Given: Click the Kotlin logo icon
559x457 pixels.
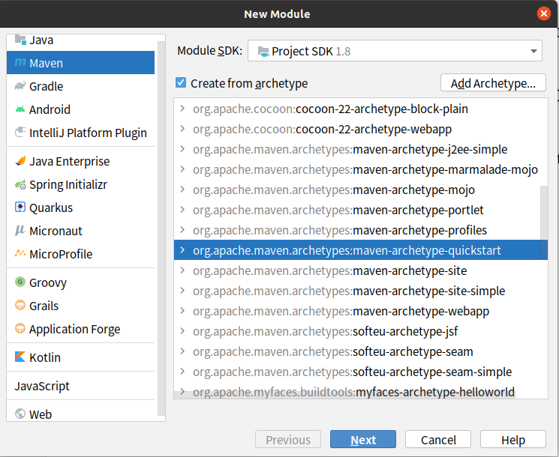Looking at the screenshot, I should 20,357.
